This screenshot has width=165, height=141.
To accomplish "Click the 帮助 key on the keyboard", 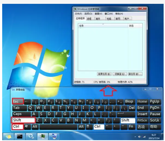I will click(155, 127).
